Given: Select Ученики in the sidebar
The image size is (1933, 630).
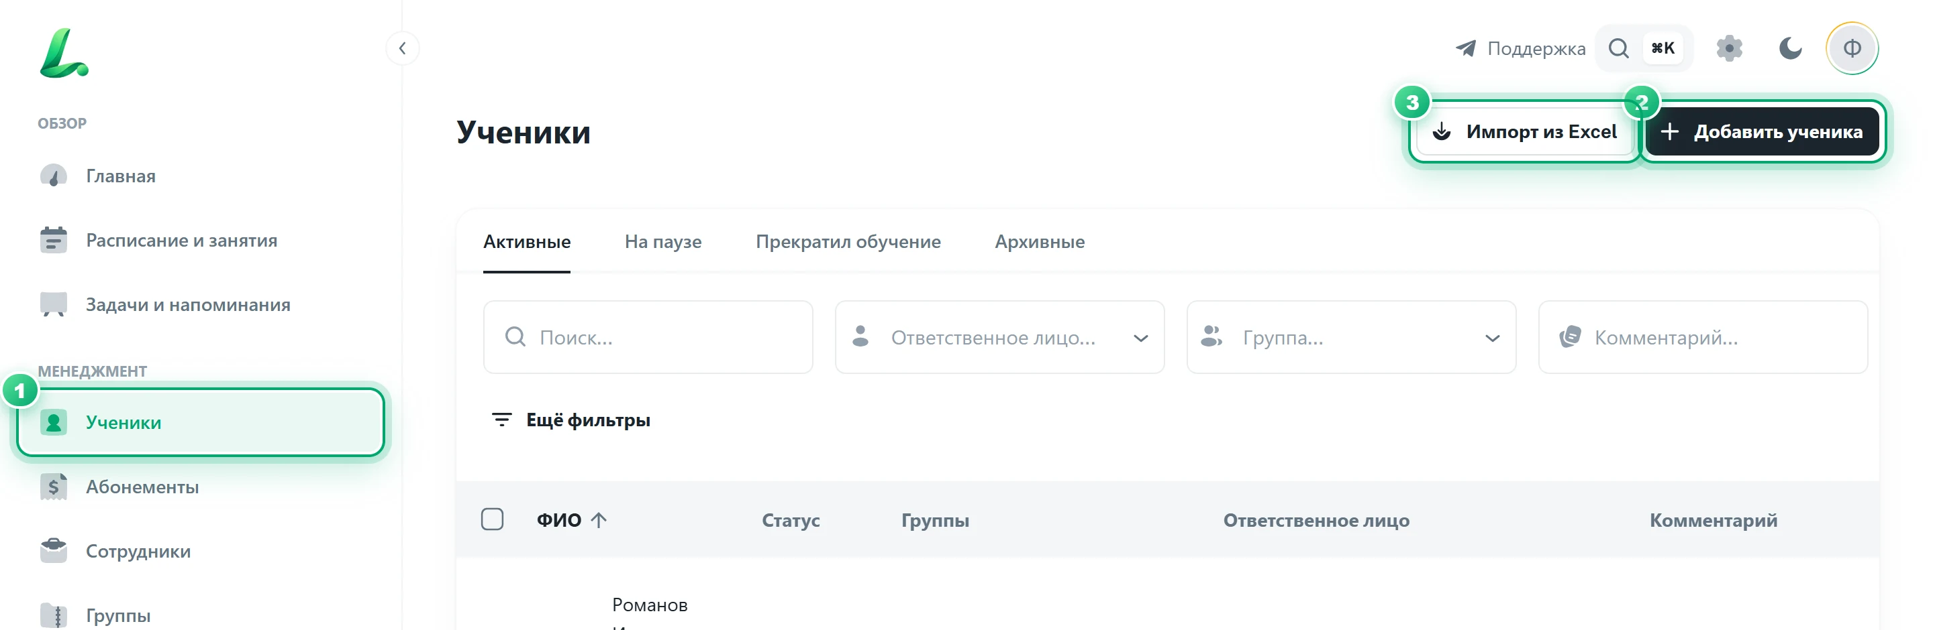Looking at the screenshot, I should coord(201,422).
